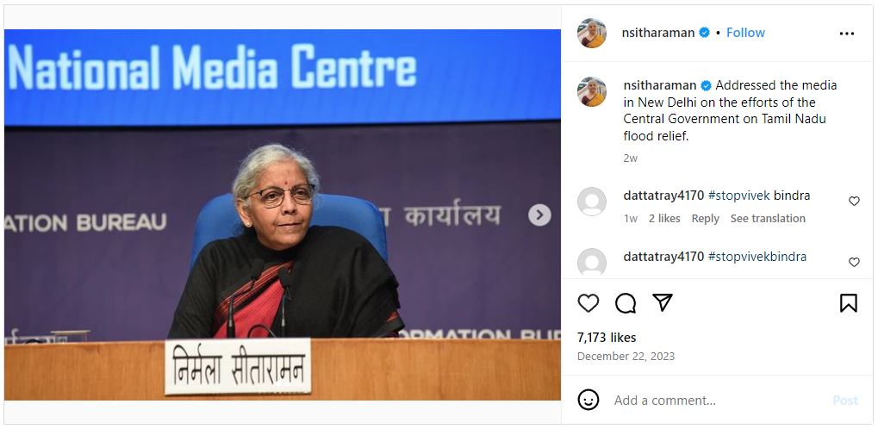Like the first dattatray4170 comment
The width and height of the screenshot is (878, 435).
tap(854, 201)
